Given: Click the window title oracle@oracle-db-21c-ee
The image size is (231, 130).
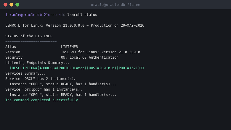Looking at the screenshot, I should point(115,5).
